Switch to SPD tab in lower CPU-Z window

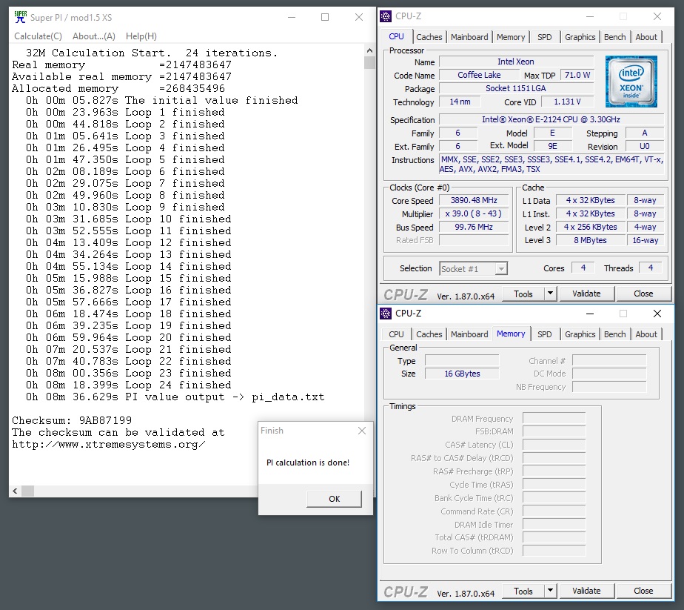pyautogui.click(x=544, y=334)
